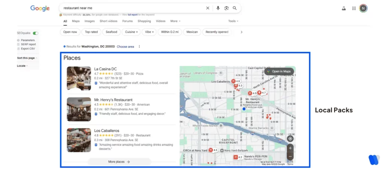Viewport: 385px width, 169px height.
Task: Click the Google logo
Action: (40, 8)
